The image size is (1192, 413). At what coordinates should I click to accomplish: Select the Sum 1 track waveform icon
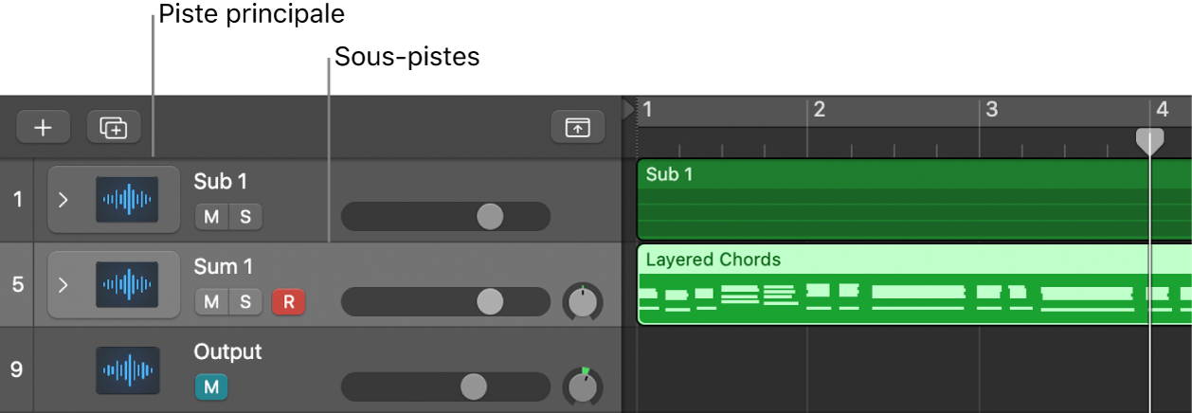tap(127, 285)
